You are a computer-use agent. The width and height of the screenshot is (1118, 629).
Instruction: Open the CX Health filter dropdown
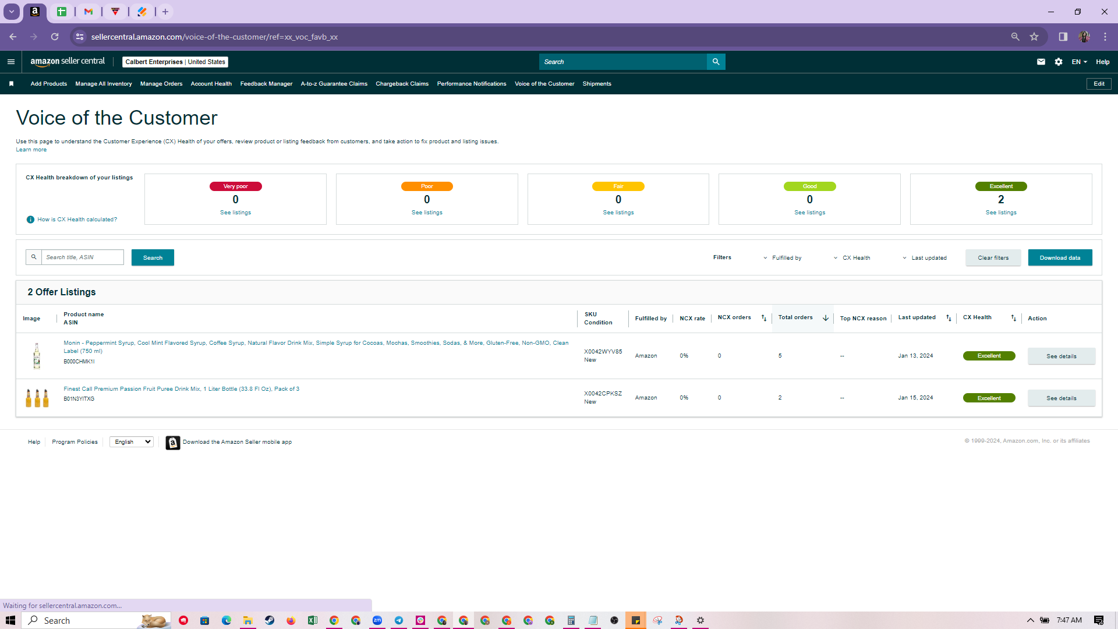tap(852, 258)
